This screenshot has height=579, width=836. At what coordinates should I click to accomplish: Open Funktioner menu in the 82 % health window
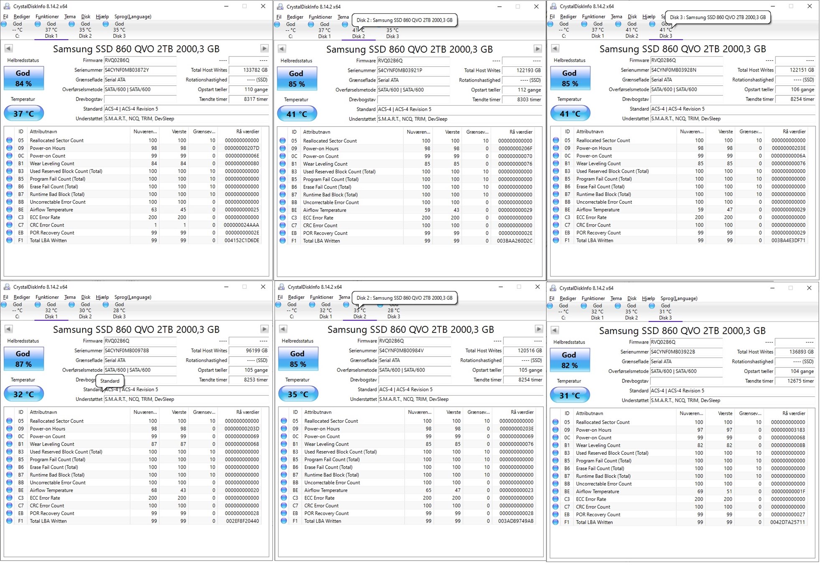coord(593,298)
